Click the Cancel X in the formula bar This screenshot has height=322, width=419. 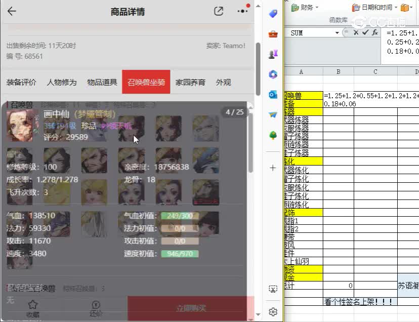[x=356, y=31]
